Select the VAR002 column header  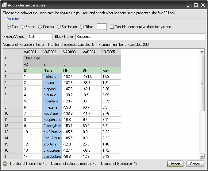(x=52, y=52)
